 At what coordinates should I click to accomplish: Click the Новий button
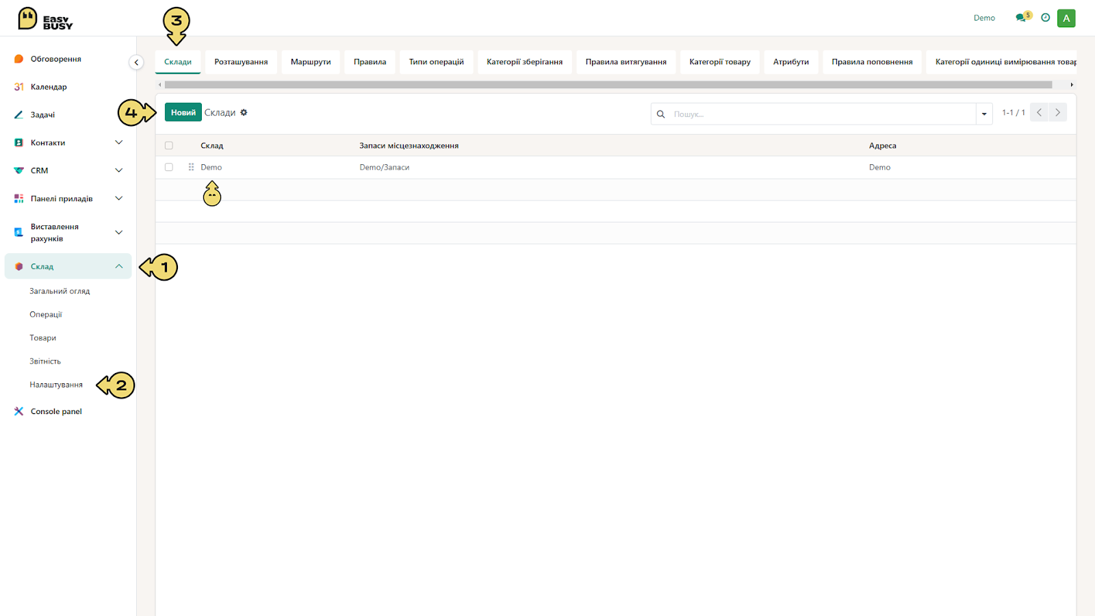[x=183, y=112]
